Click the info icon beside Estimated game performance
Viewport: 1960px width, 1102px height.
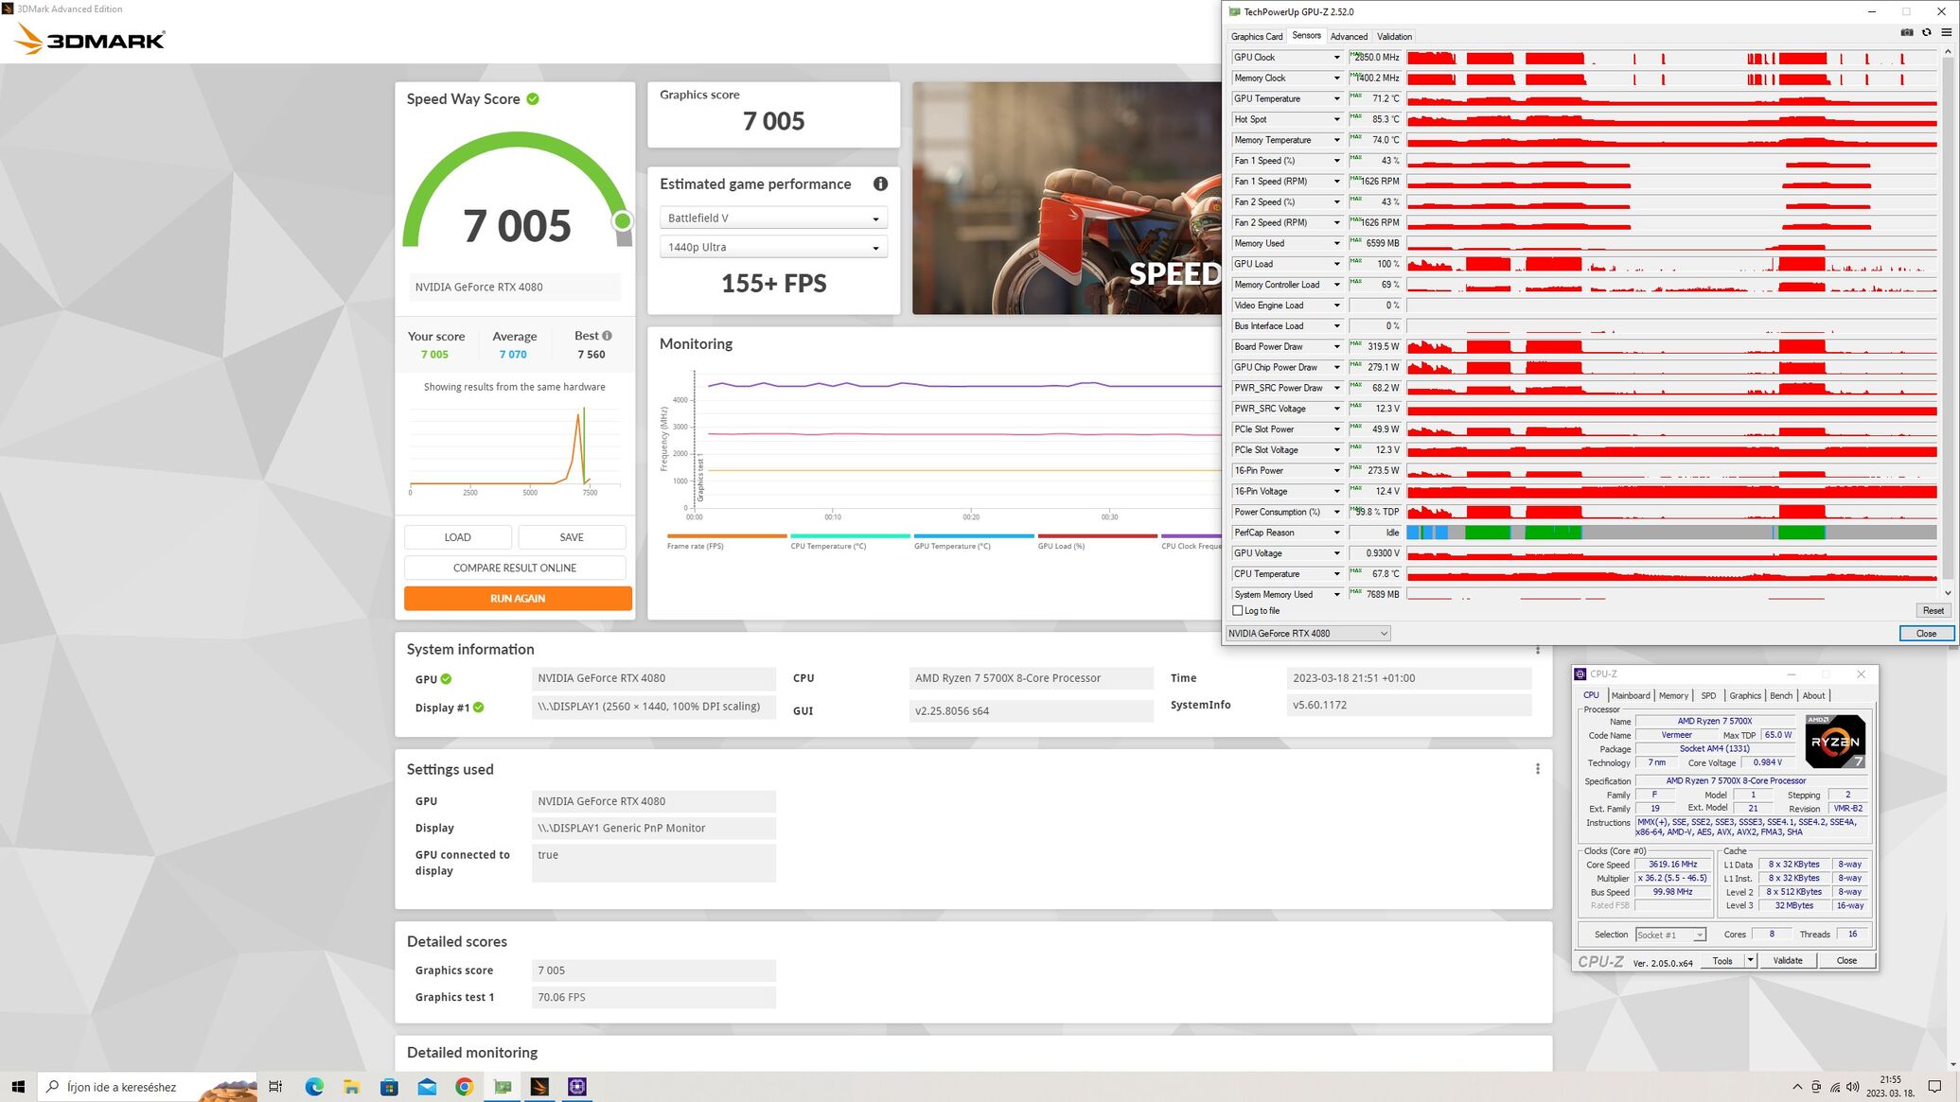point(880,184)
